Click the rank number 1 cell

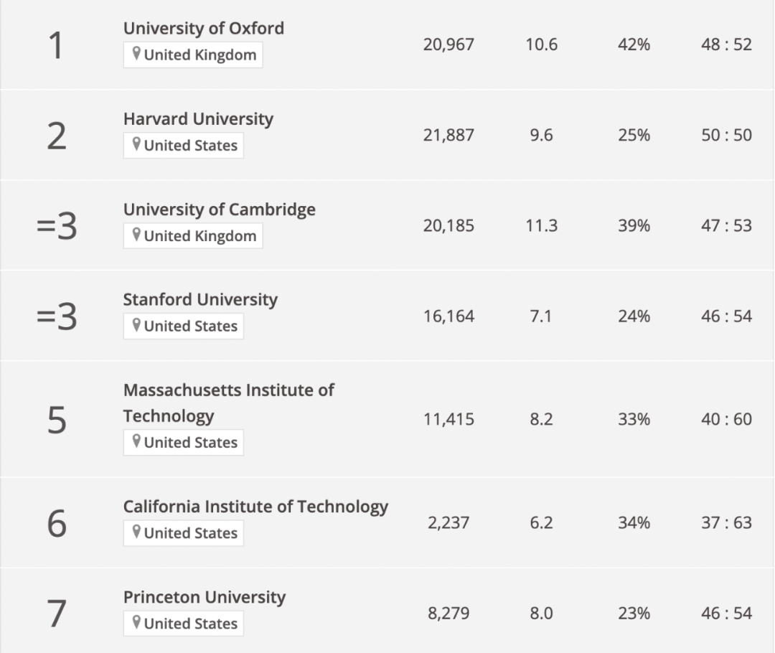click(56, 45)
